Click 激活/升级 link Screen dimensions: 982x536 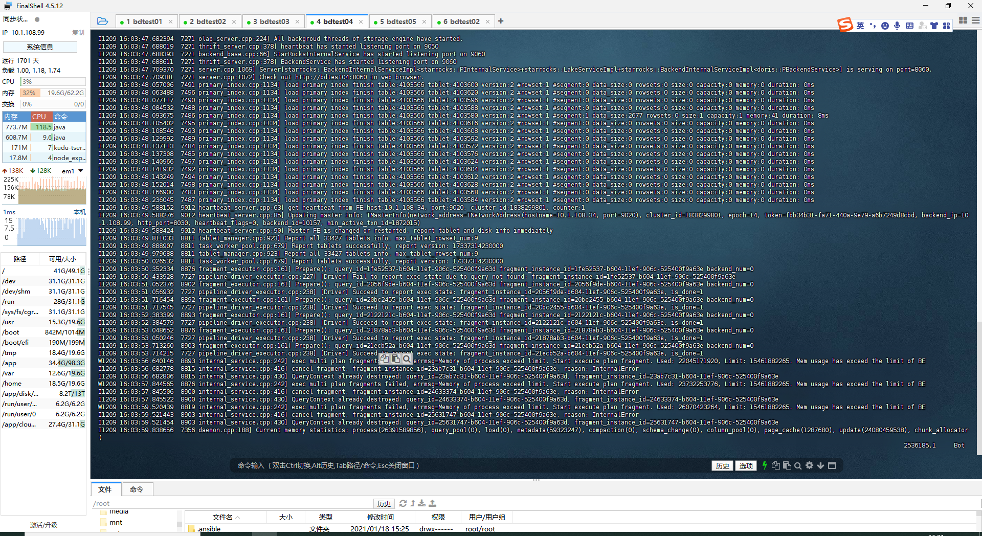[x=44, y=525]
